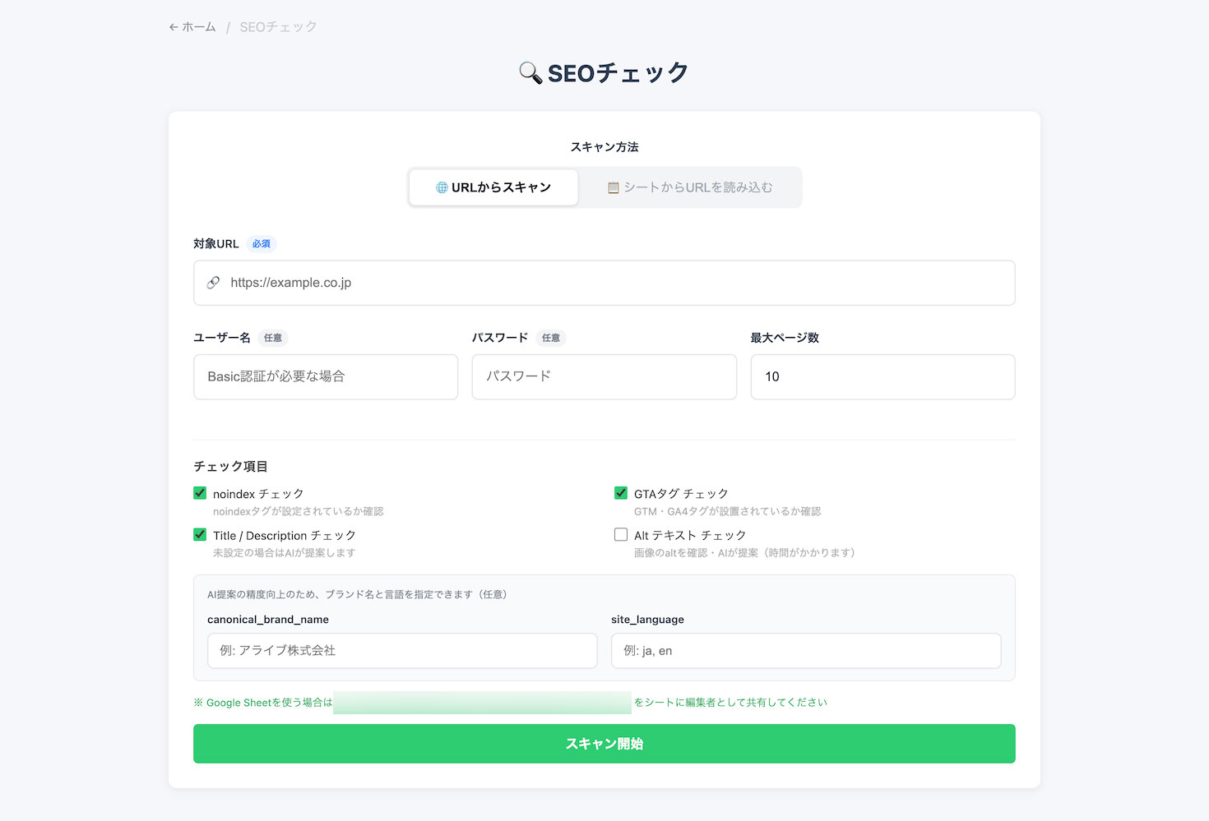The image size is (1209, 821).
Task: Click the 未設定の場合はAIが提案します description
Action: tap(285, 553)
